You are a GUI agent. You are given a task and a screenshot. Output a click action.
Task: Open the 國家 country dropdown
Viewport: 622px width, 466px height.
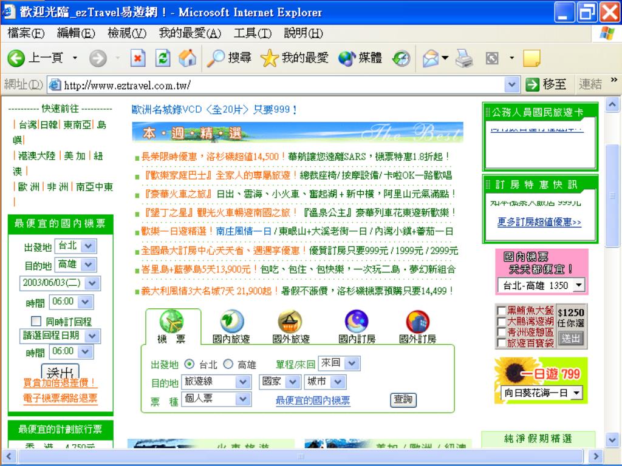pos(279,382)
